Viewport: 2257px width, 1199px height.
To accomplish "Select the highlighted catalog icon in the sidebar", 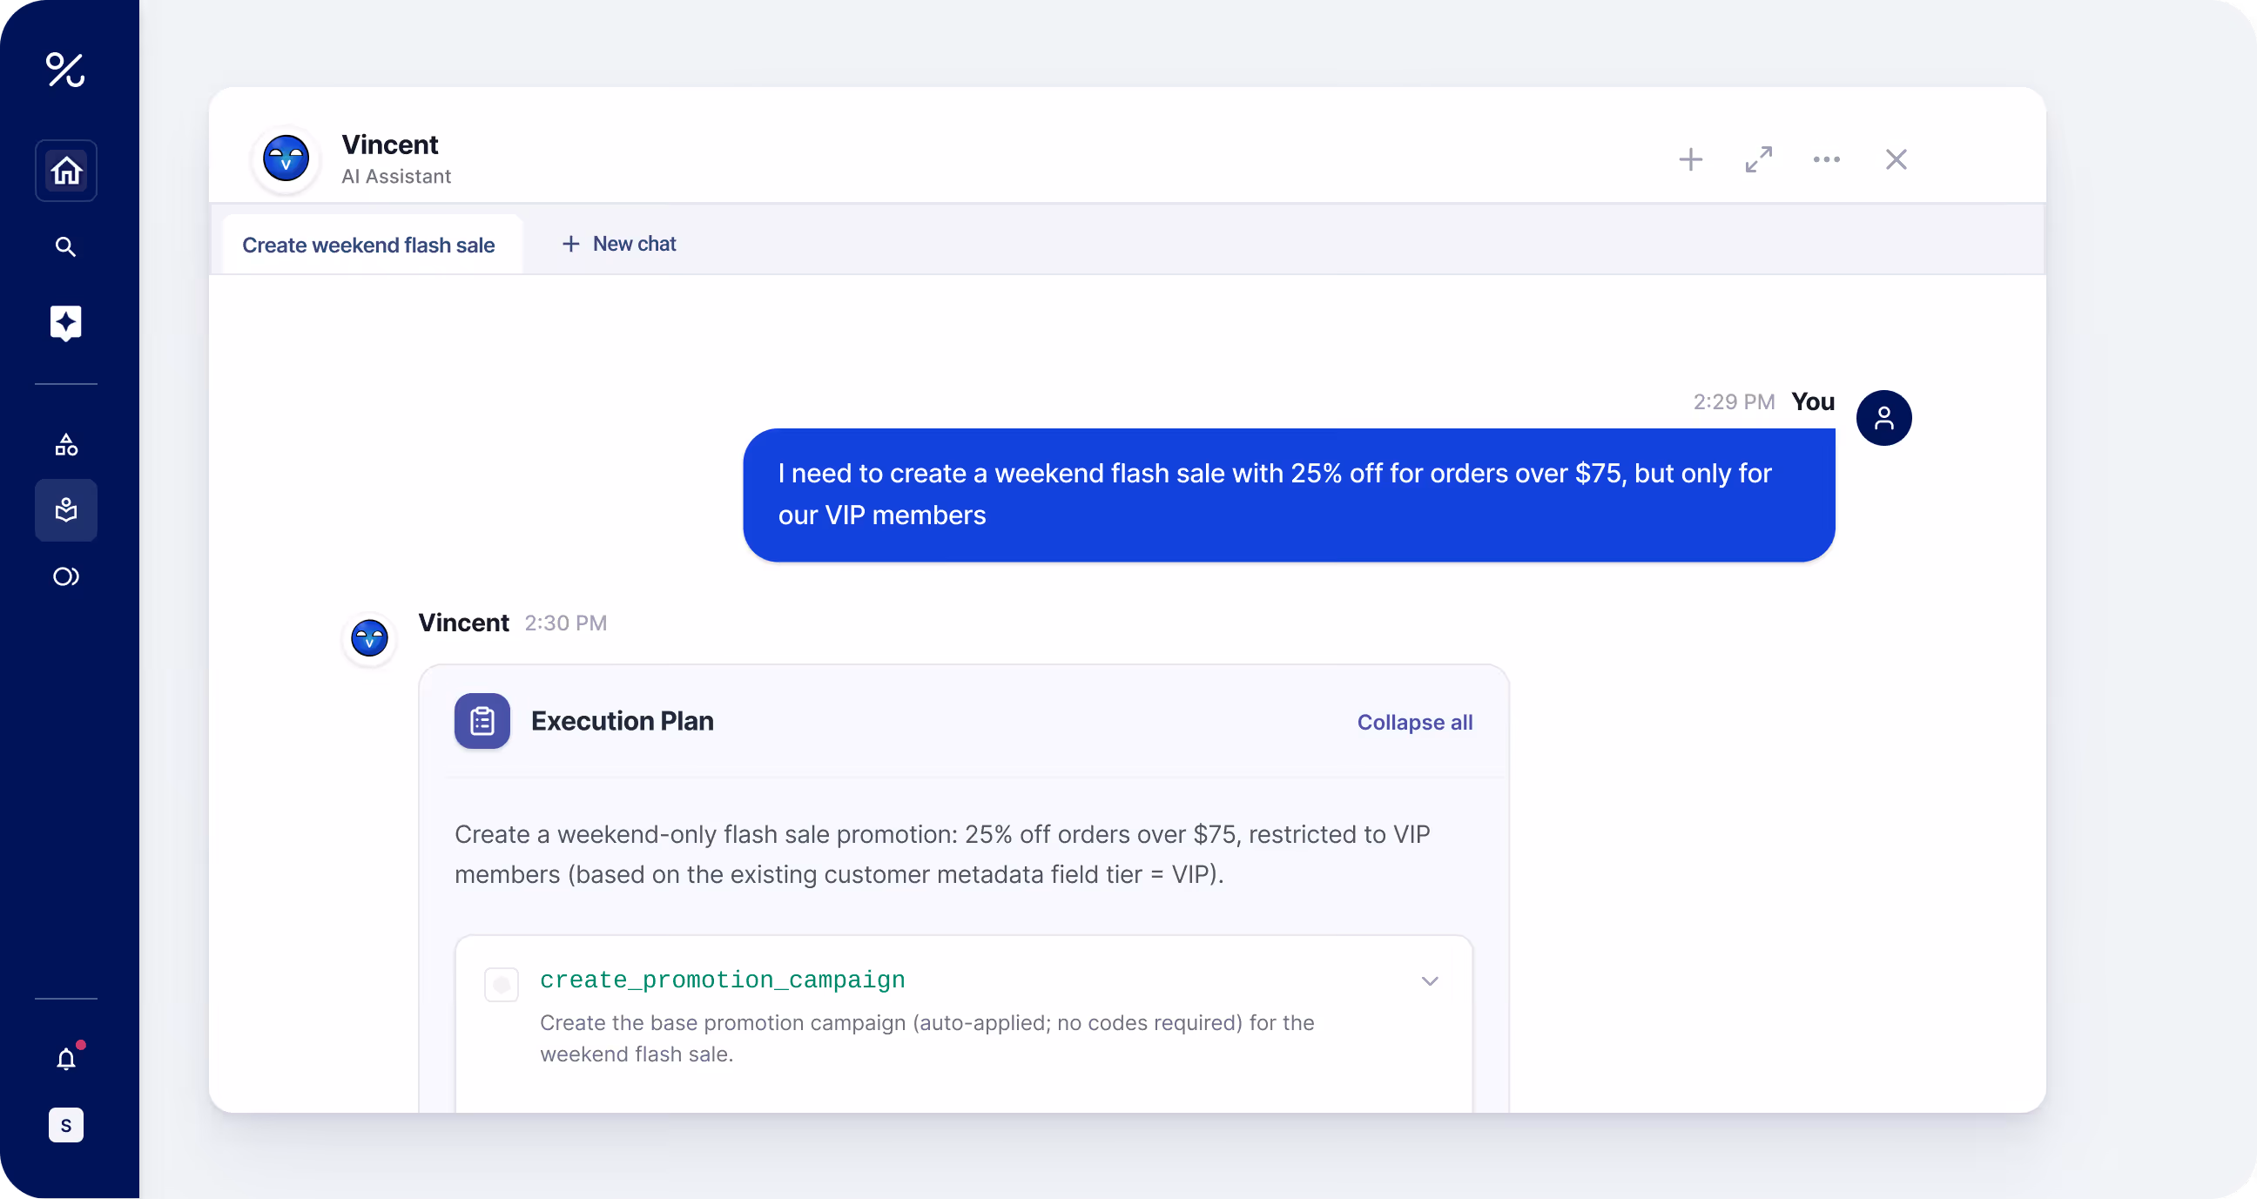I will pyautogui.click(x=65, y=509).
